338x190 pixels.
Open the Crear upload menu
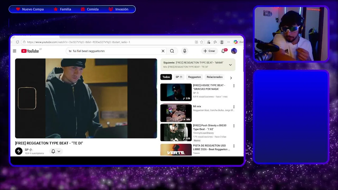click(x=209, y=51)
